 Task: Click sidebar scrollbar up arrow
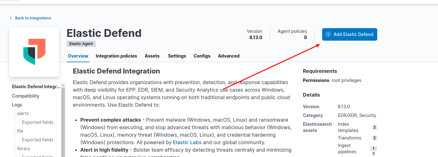pyautogui.click(x=63, y=85)
